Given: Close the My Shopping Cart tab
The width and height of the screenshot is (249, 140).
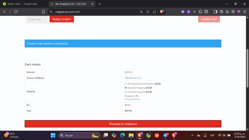Looking at the screenshot, I should [93, 4].
